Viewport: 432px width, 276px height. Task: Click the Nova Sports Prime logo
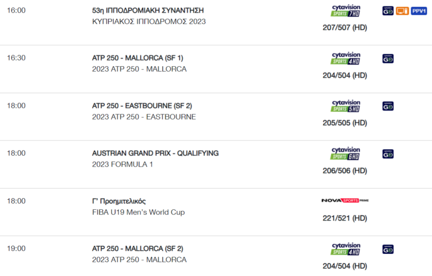345,200
